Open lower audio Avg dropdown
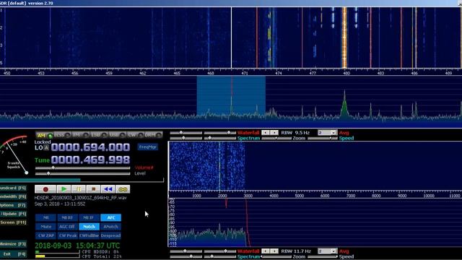 point(327,251)
